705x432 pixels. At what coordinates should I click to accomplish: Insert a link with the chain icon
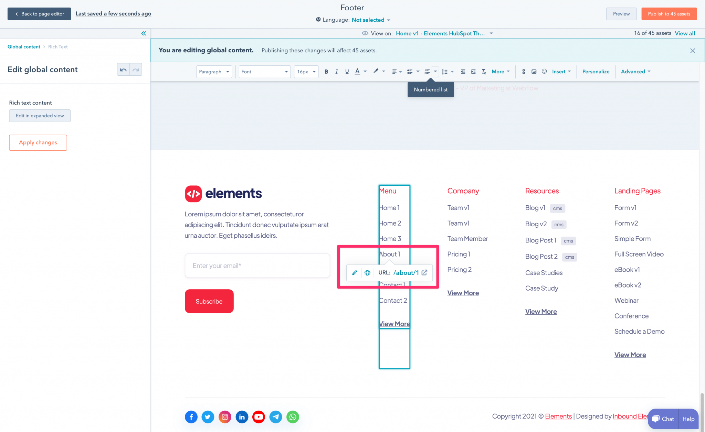524,72
